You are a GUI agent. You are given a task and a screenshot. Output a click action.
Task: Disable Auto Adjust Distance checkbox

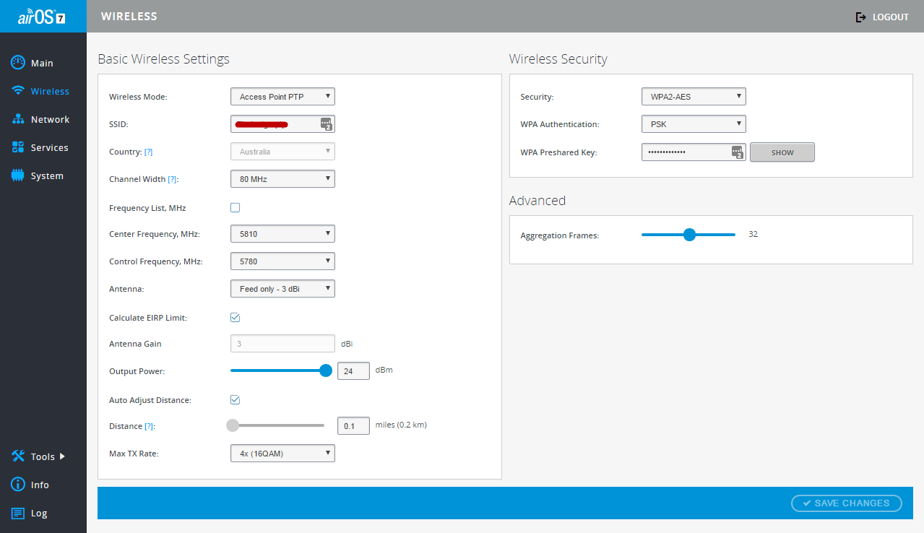click(235, 399)
